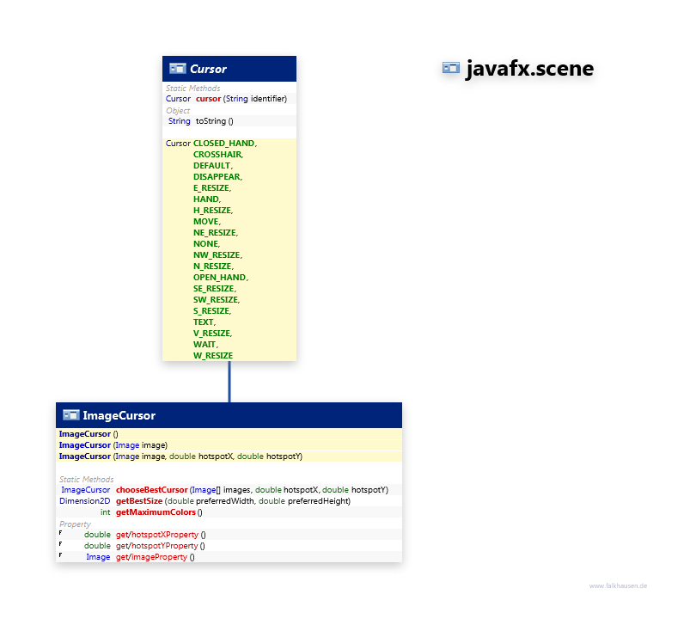Click the W_RESIZE constant
696x625 pixels.
click(212, 355)
